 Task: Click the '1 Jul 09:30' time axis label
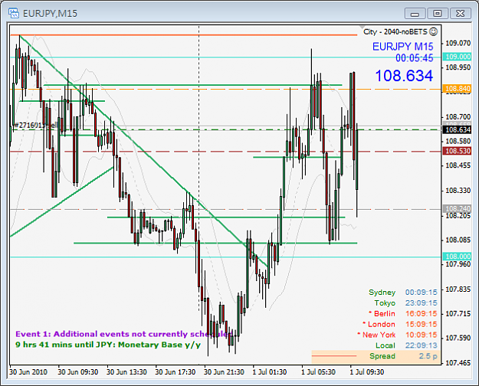366,372
